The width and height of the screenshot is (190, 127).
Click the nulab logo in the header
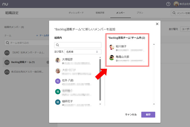(5, 4)
